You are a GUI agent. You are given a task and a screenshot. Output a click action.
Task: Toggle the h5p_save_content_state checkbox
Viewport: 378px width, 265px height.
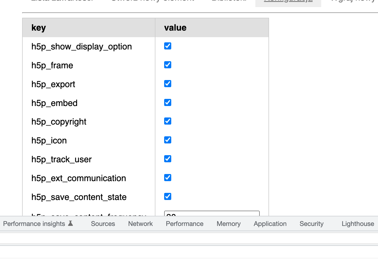point(167,196)
